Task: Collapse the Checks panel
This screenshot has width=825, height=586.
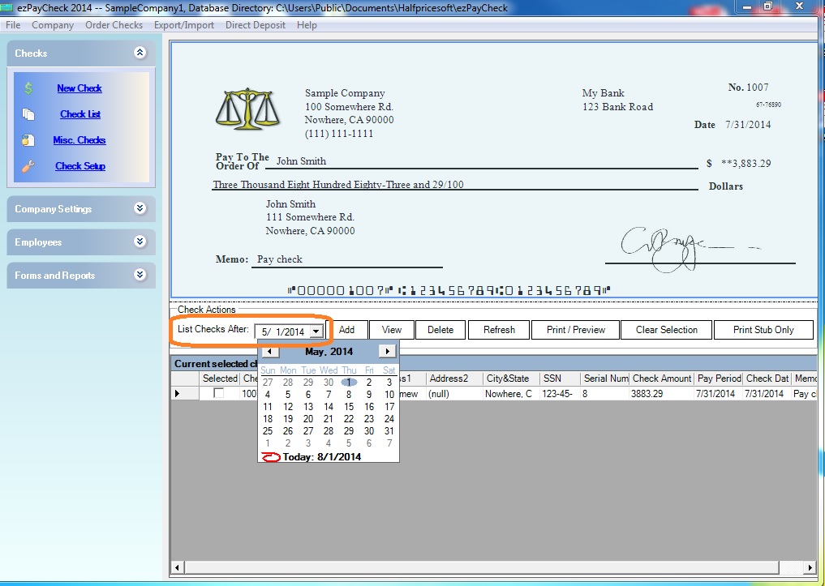Action: point(139,53)
